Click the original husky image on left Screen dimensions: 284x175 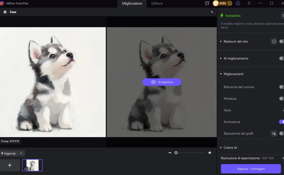click(x=53, y=82)
